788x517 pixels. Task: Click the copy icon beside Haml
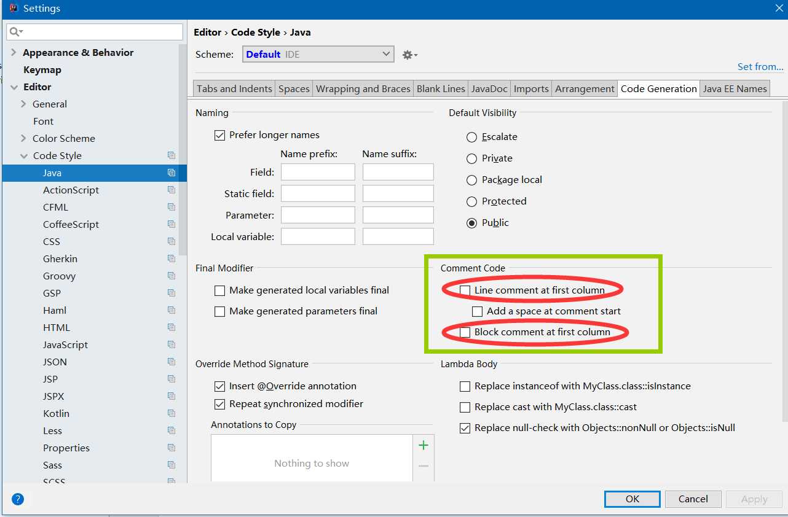coord(171,310)
